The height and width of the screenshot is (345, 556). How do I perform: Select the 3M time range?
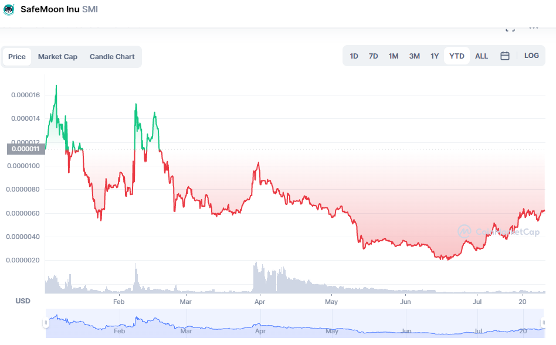[414, 56]
